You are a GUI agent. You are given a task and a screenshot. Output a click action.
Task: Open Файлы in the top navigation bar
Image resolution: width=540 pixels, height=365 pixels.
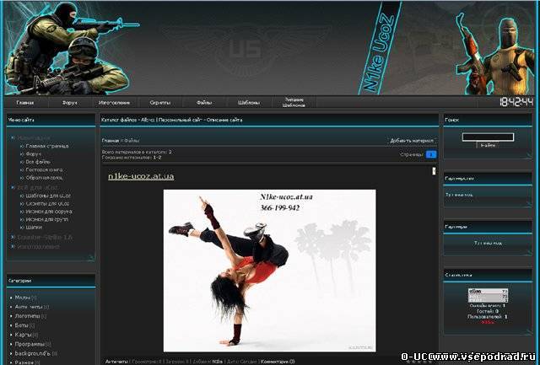click(x=204, y=103)
